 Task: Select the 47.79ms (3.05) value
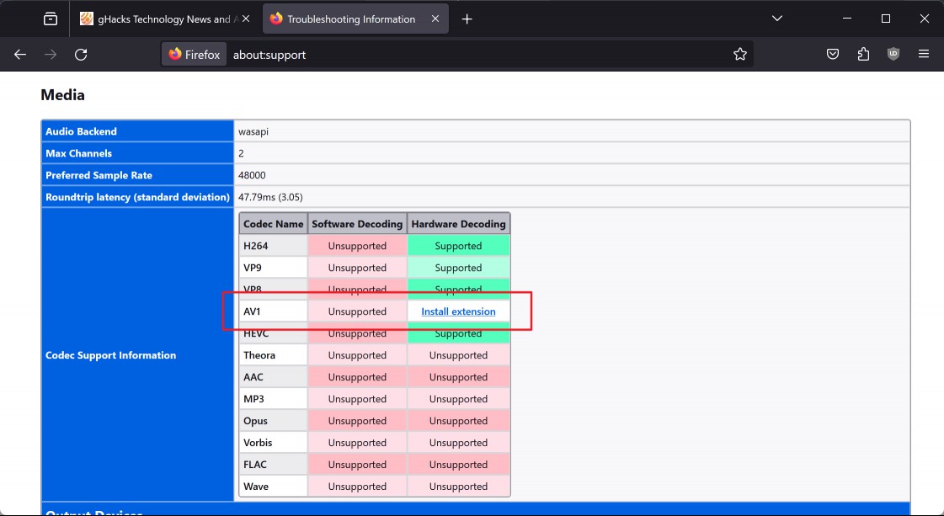[x=270, y=197]
